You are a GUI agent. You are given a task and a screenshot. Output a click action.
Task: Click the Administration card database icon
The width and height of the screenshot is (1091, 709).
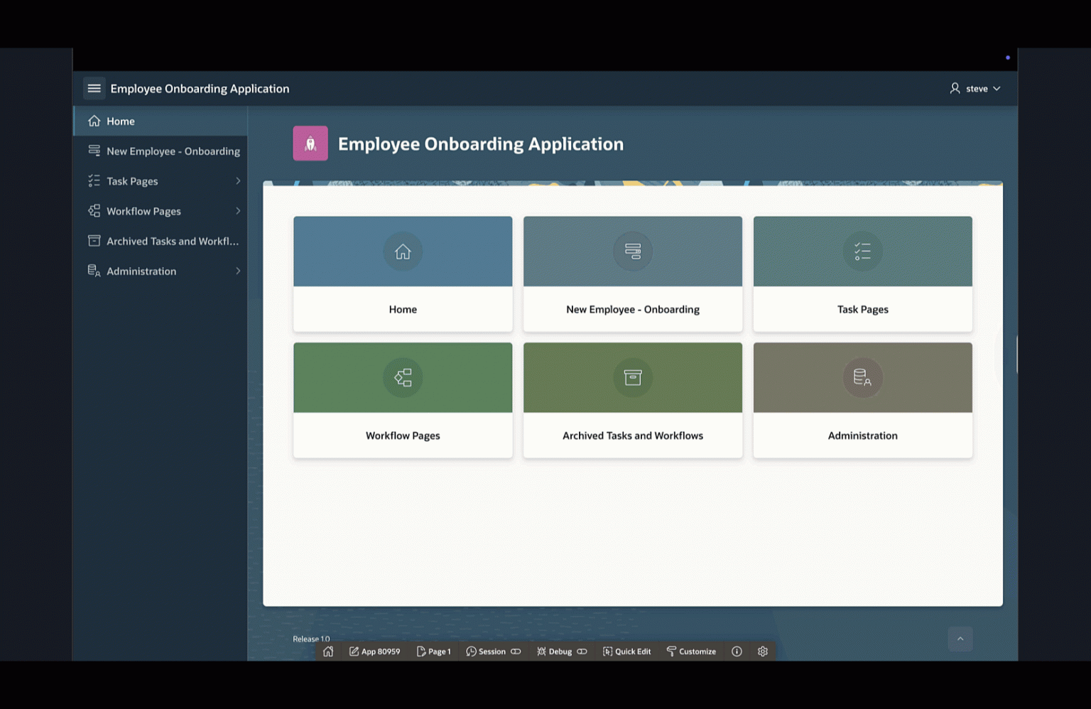point(862,377)
